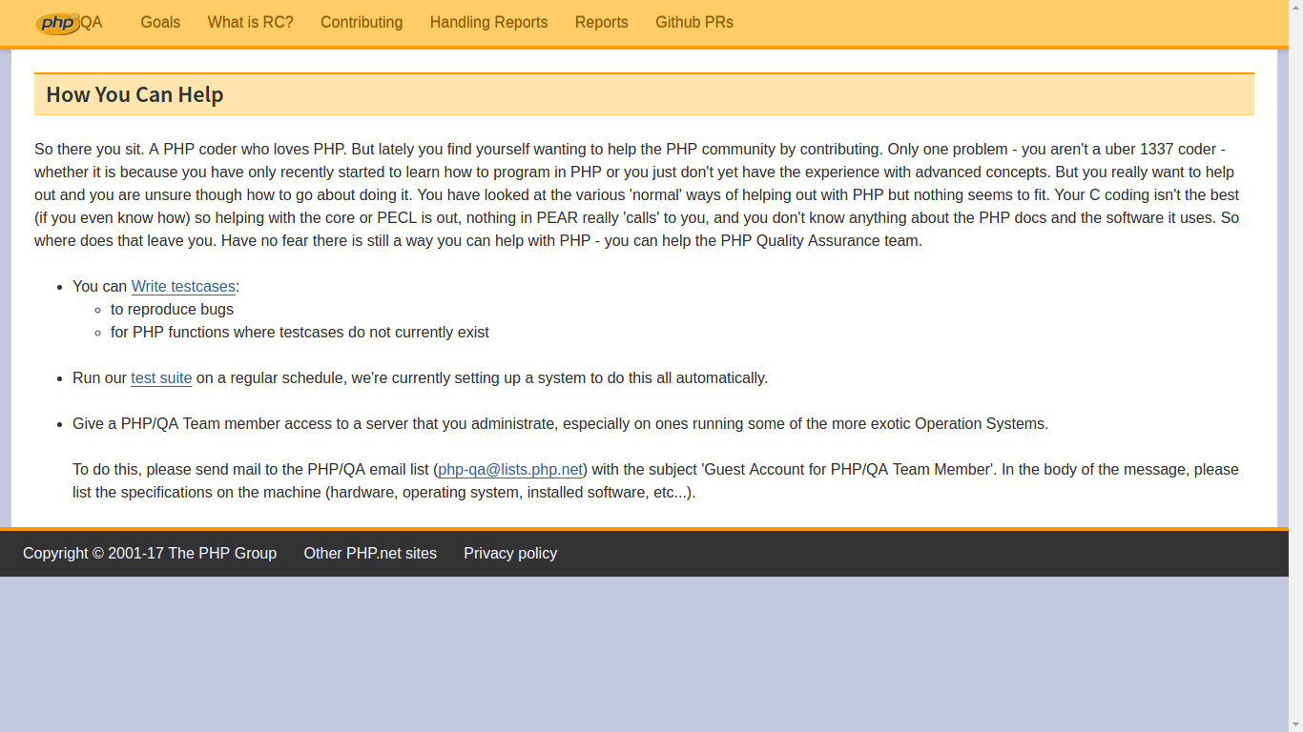Open Other PHP.net sites footer link
The width and height of the screenshot is (1303, 732).
tap(370, 553)
